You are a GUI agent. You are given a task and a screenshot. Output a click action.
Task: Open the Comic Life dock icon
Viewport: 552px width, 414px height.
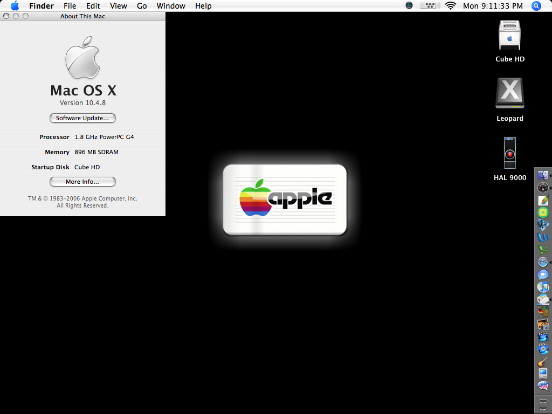coord(543,385)
